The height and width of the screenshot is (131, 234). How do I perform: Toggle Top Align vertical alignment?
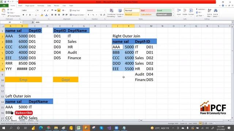coord(52,11)
